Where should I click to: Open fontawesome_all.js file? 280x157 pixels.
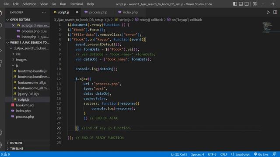(x=28, y=82)
